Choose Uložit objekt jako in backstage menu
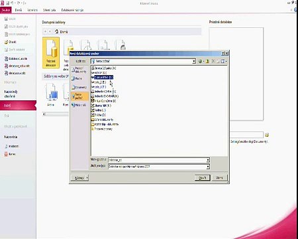 [17, 27]
